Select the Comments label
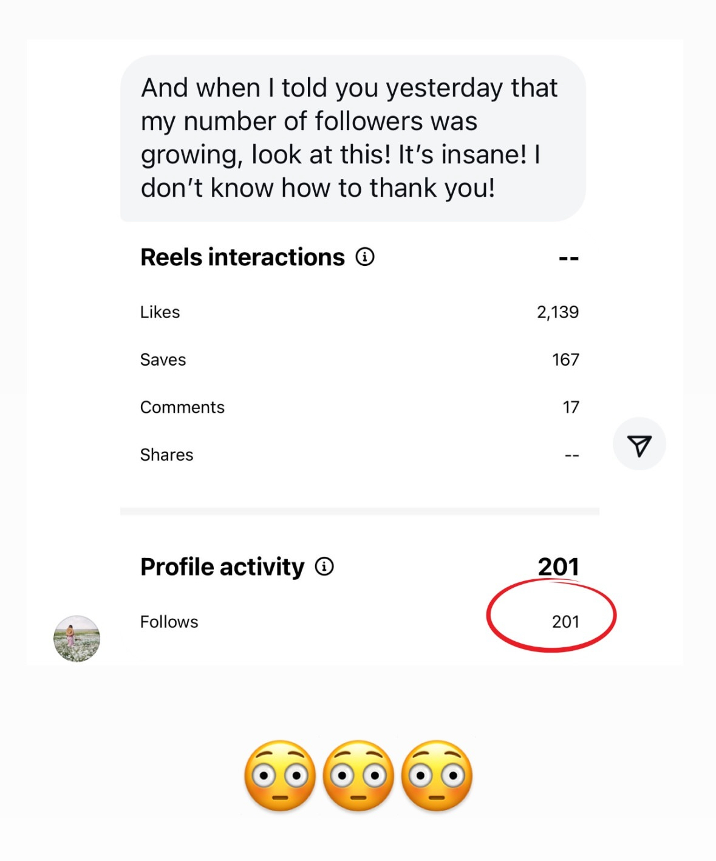This screenshot has height=861, width=716. click(x=182, y=407)
